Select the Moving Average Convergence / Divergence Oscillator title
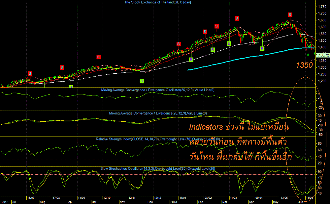This screenshot has width=330, height=204. tap(158, 90)
